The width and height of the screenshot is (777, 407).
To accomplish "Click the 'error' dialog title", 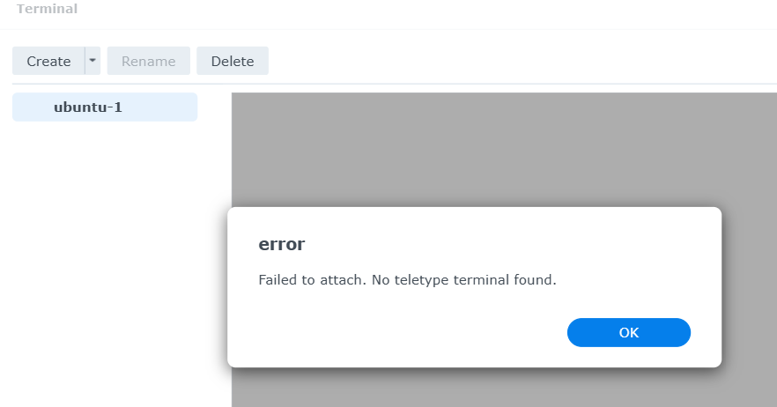I will pos(282,244).
